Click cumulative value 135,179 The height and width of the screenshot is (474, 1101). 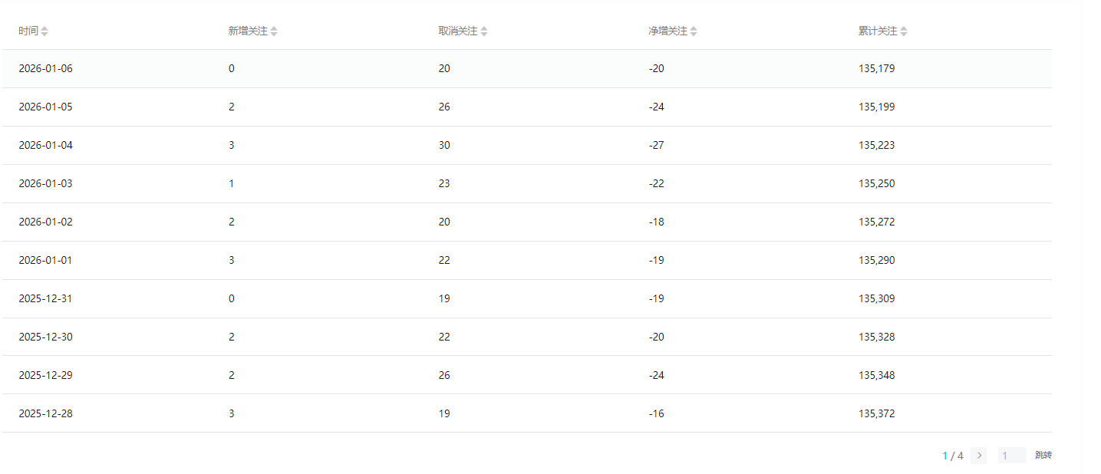tap(876, 68)
